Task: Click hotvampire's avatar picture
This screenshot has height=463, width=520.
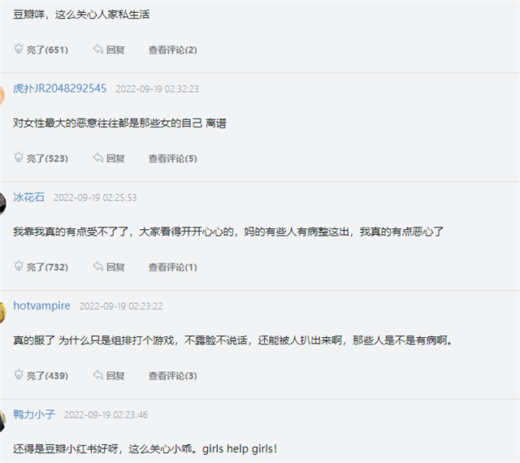Action: tap(2, 311)
